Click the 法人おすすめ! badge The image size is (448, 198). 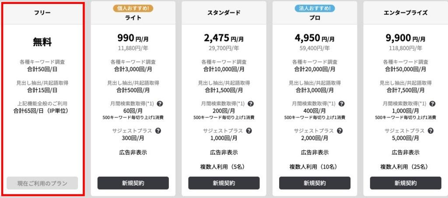point(315,8)
